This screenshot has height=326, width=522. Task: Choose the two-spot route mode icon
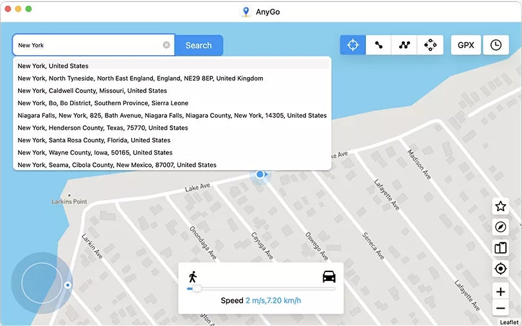pos(379,45)
